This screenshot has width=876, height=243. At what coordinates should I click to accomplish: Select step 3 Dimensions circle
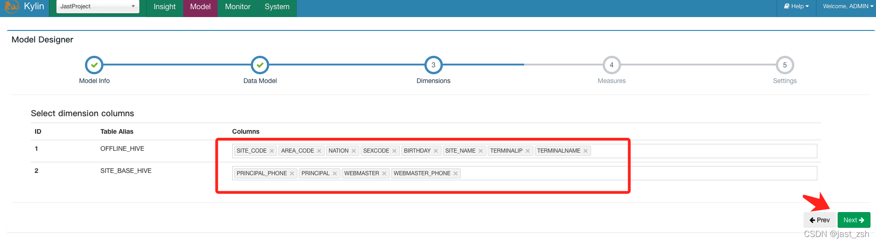click(434, 65)
